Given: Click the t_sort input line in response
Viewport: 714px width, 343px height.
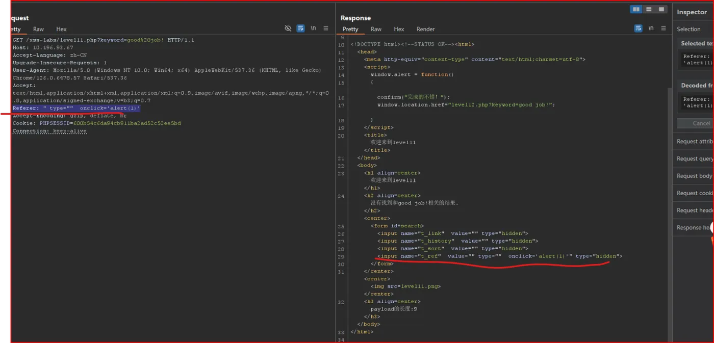Looking at the screenshot, I should (x=453, y=249).
